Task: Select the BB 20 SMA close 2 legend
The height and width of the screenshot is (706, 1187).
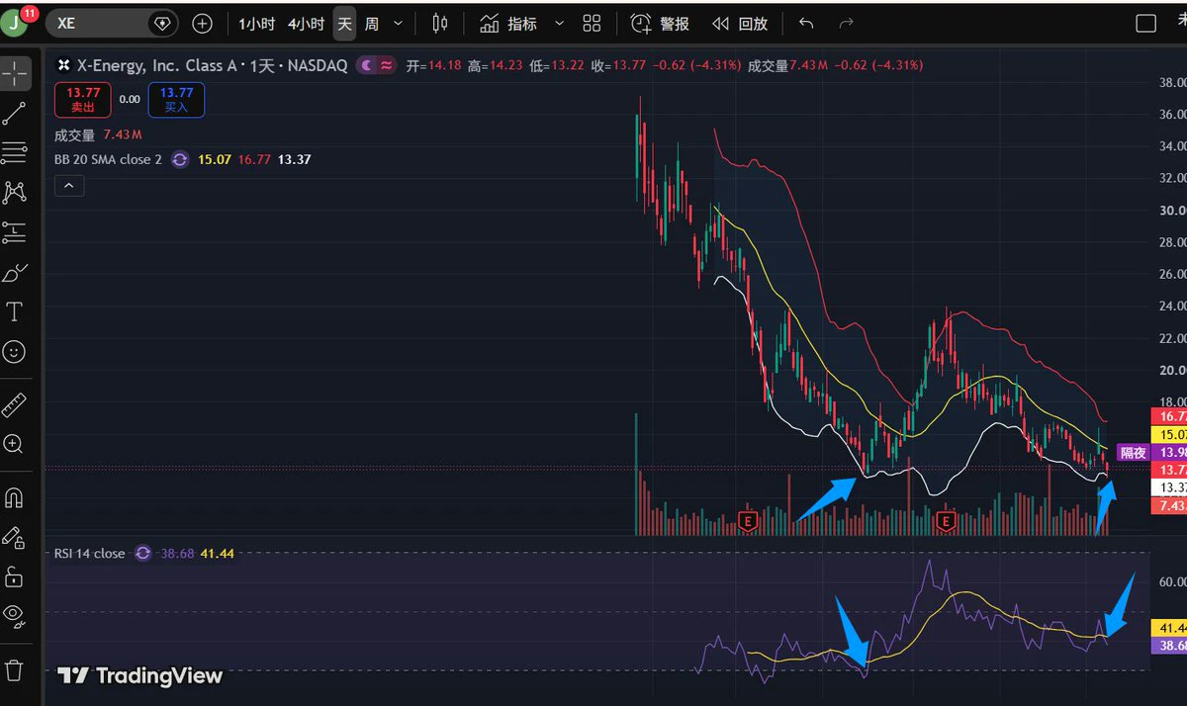Action: coord(108,159)
